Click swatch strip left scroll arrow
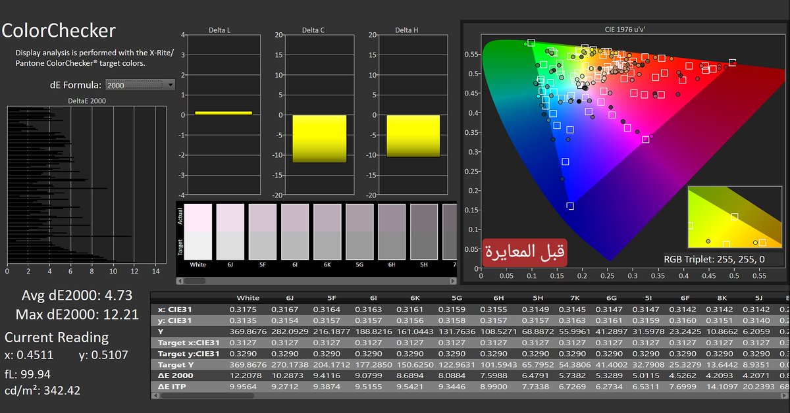This screenshot has height=413, width=790. 180,280
